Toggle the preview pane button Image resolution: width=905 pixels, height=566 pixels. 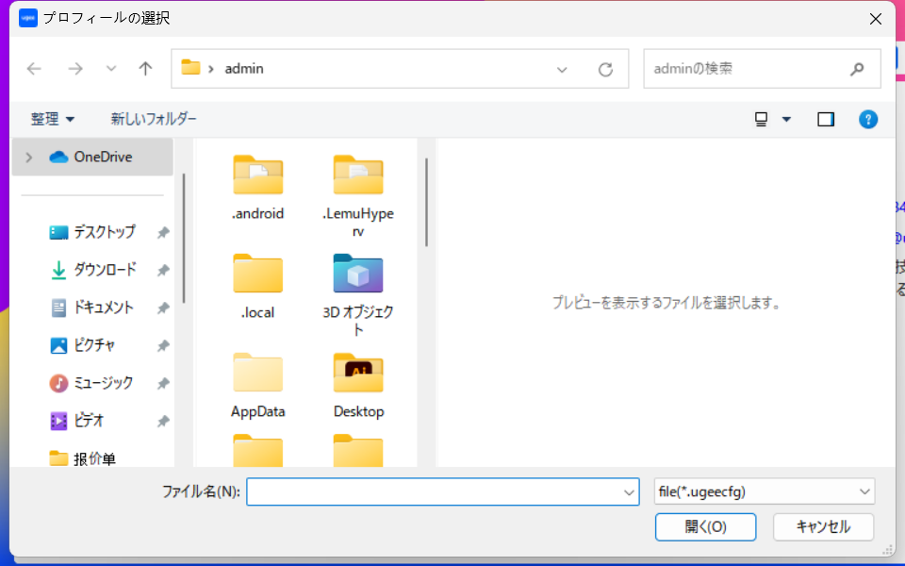(826, 119)
